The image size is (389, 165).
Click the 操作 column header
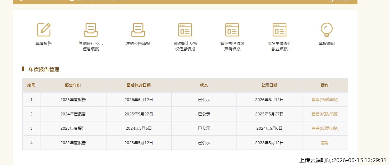click(x=325, y=85)
